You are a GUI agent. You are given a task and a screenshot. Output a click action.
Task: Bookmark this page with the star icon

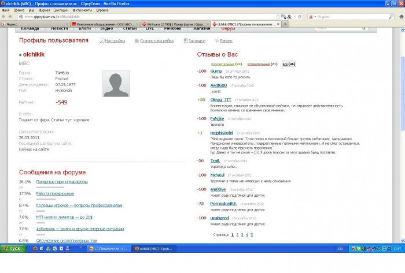[278, 17]
